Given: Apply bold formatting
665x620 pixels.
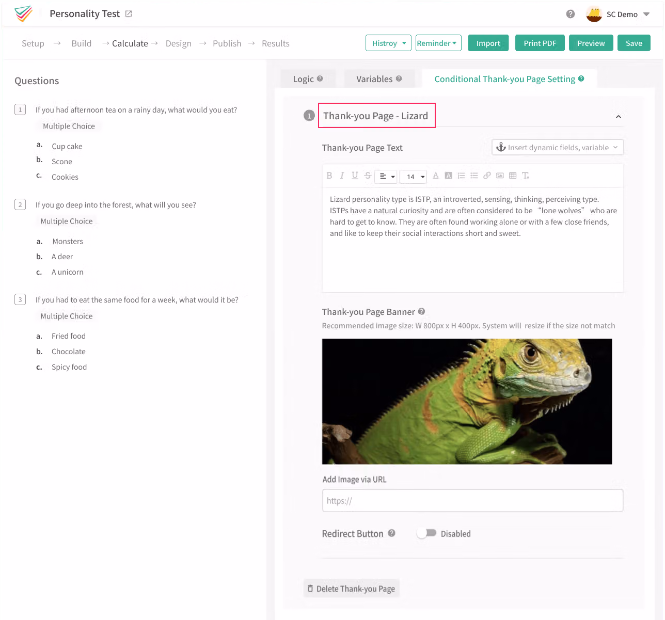Looking at the screenshot, I should [329, 176].
